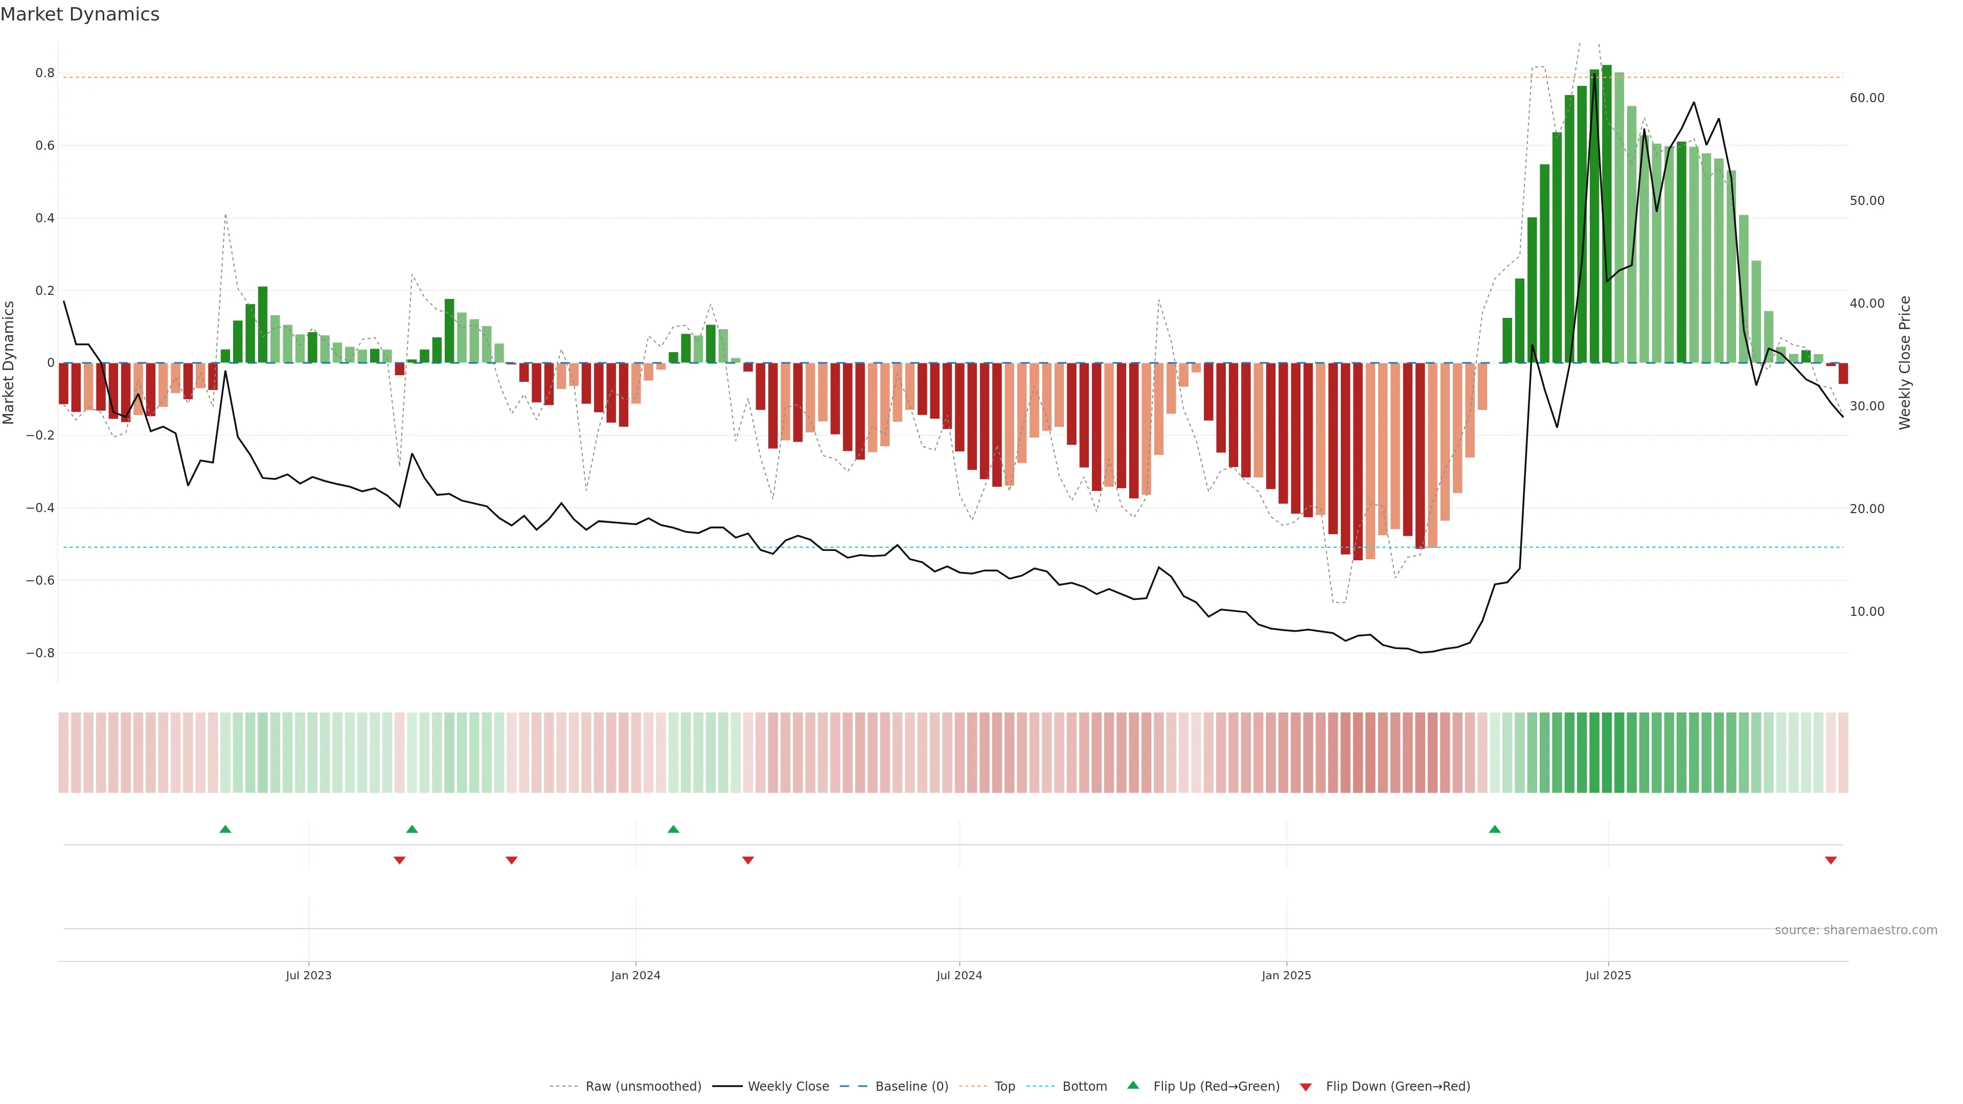Click the darkest green heatmap strip cell
1963x1104 pixels.
tap(1606, 752)
